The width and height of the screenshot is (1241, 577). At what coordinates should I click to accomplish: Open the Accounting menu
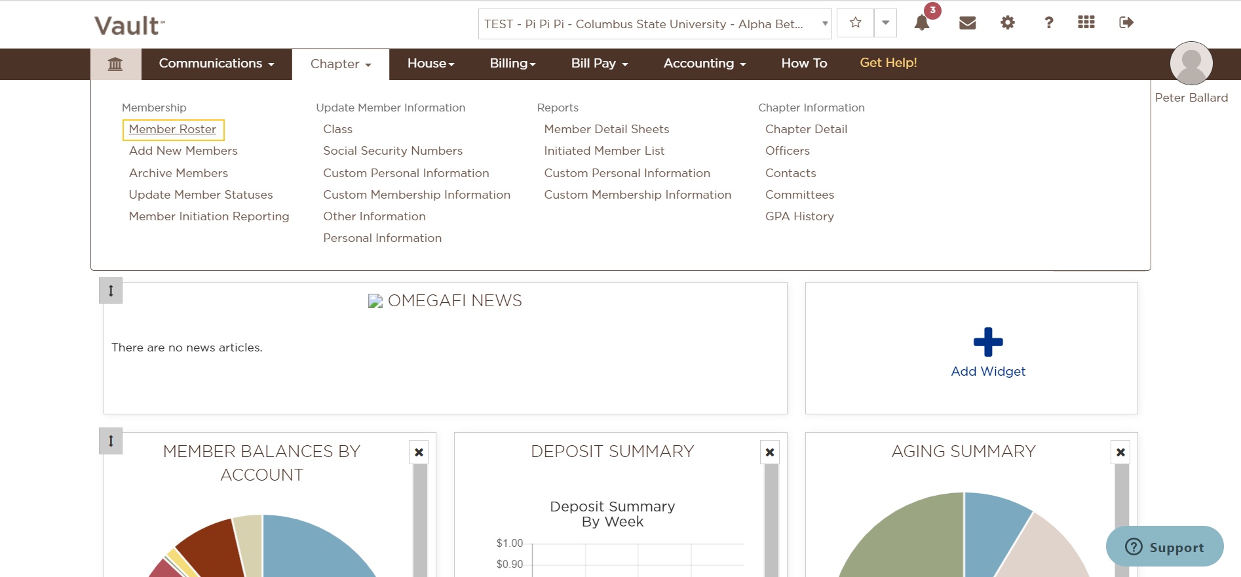pos(704,64)
